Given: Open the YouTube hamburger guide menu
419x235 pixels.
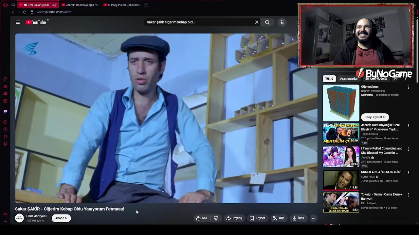Looking at the screenshot, I should coord(18,22).
